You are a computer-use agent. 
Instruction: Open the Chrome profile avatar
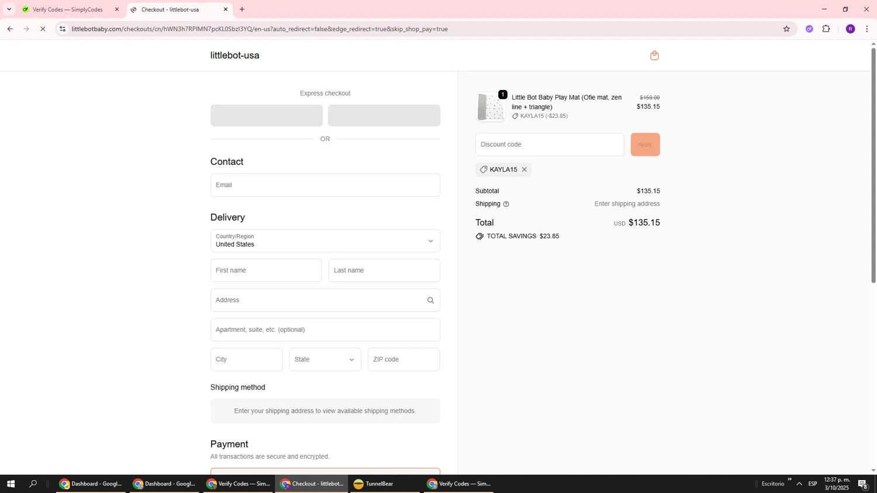(851, 29)
